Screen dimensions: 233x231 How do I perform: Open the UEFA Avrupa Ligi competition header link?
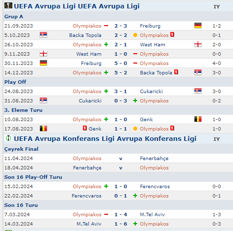click(77, 6)
